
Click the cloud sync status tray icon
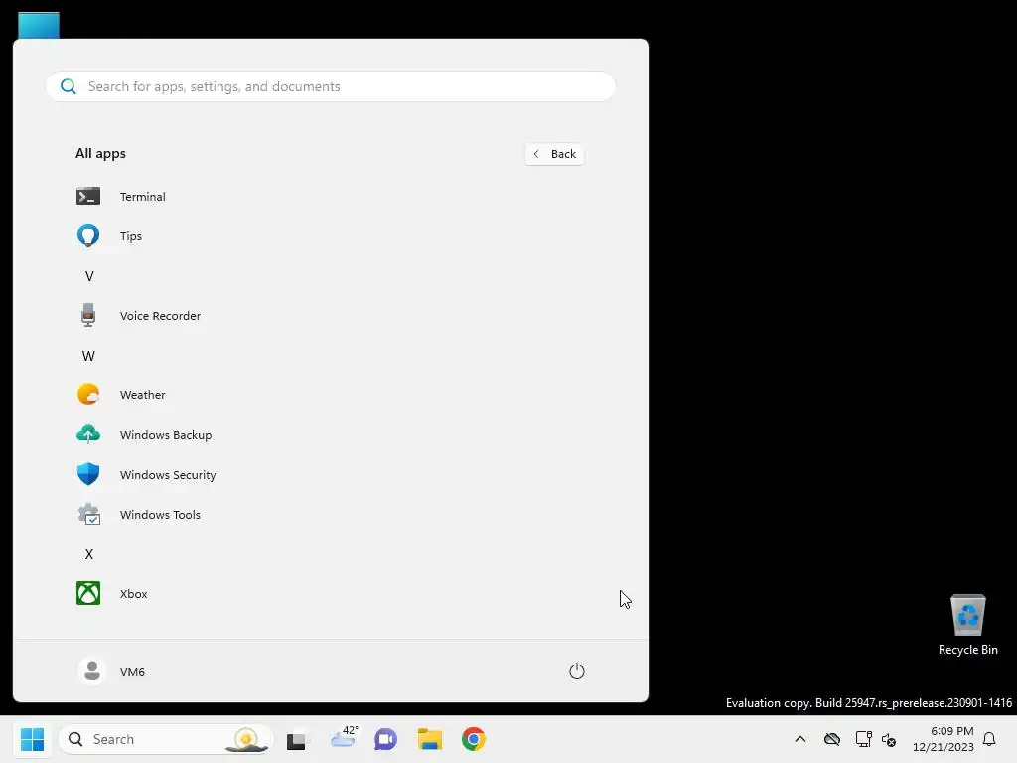click(832, 739)
